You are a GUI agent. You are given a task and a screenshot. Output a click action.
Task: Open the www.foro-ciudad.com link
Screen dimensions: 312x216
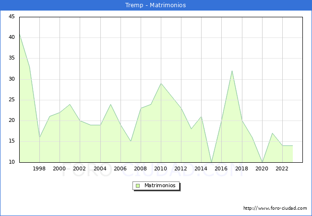click(275, 208)
